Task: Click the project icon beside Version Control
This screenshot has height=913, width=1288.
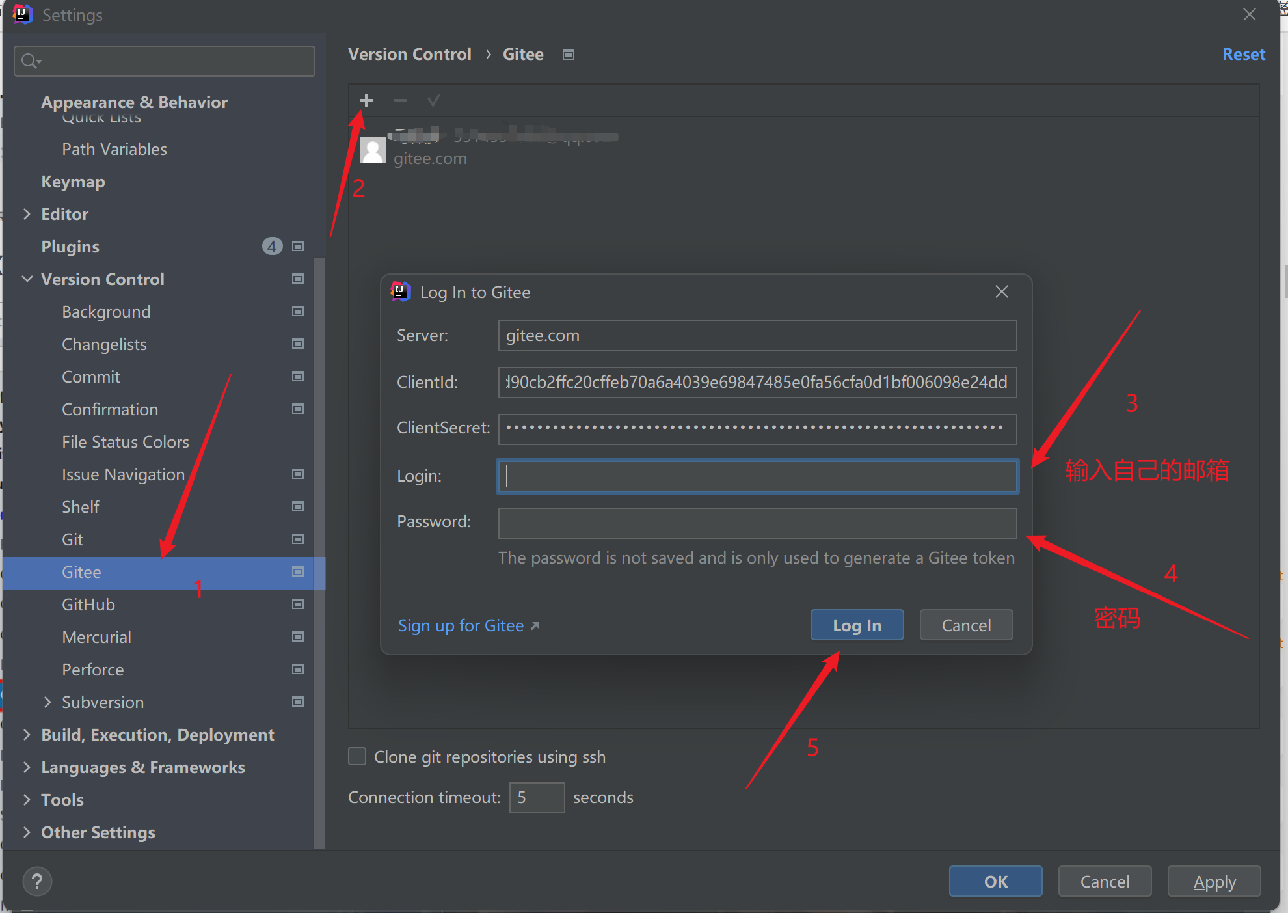Action: tap(298, 279)
